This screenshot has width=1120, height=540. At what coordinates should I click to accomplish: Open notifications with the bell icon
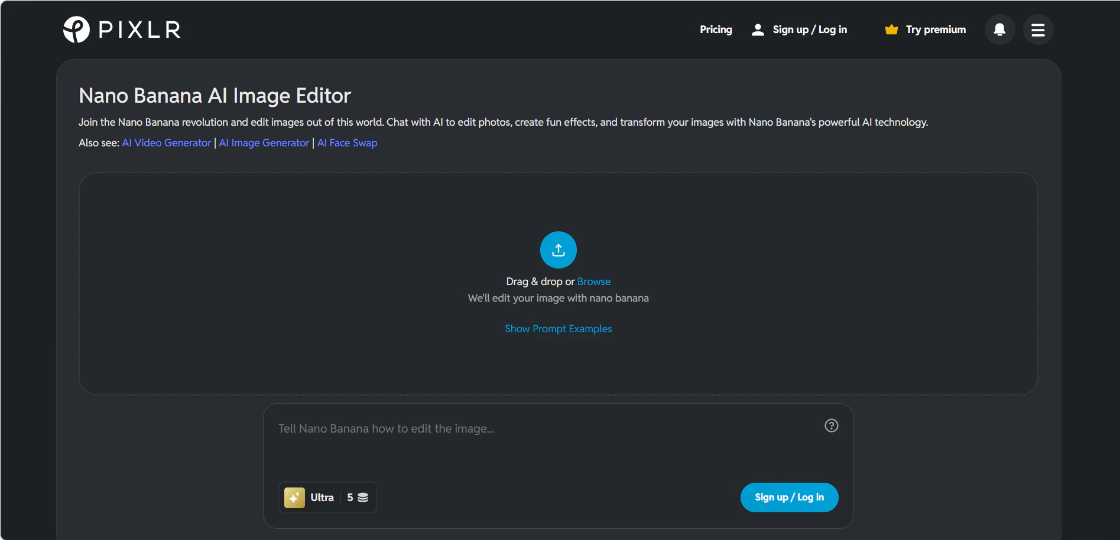point(999,30)
